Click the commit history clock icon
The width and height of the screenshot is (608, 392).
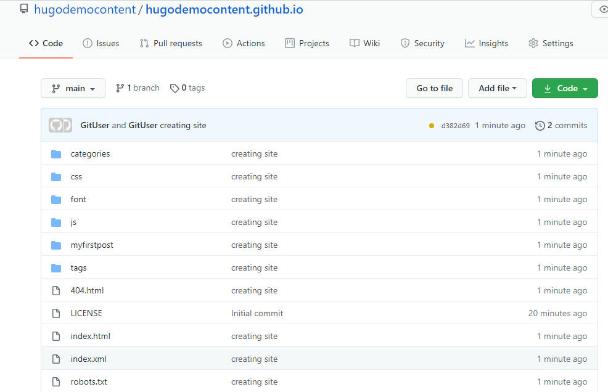(x=541, y=125)
